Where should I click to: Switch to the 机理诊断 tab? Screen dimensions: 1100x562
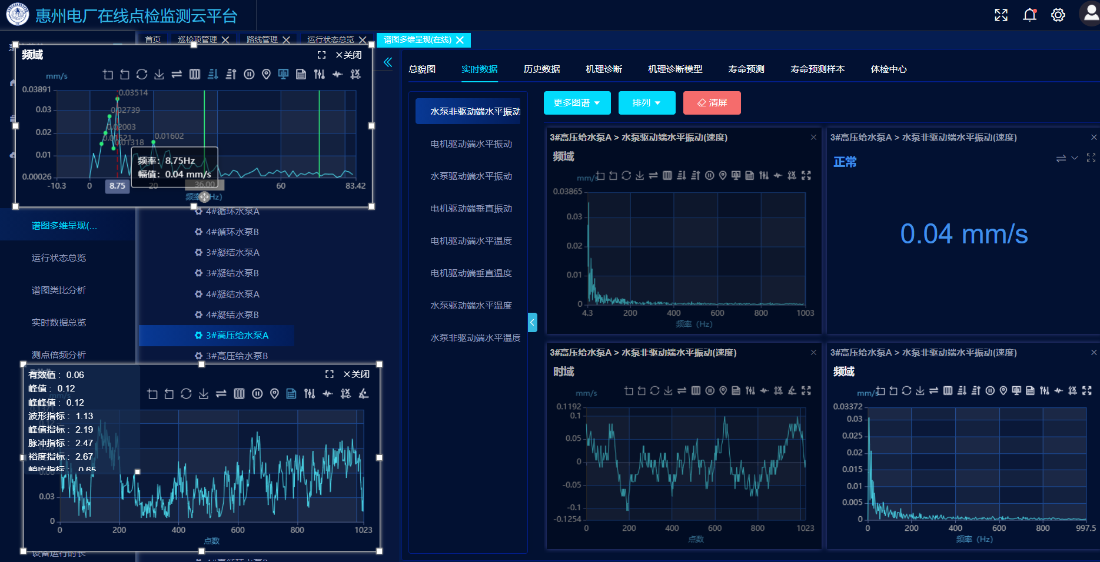604,69
